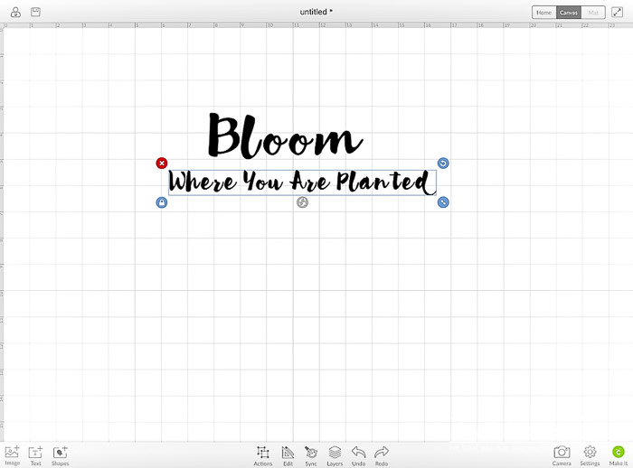The image size is (633, 468).
Task: Save the project with the disk icon
Action: [35, 12]
